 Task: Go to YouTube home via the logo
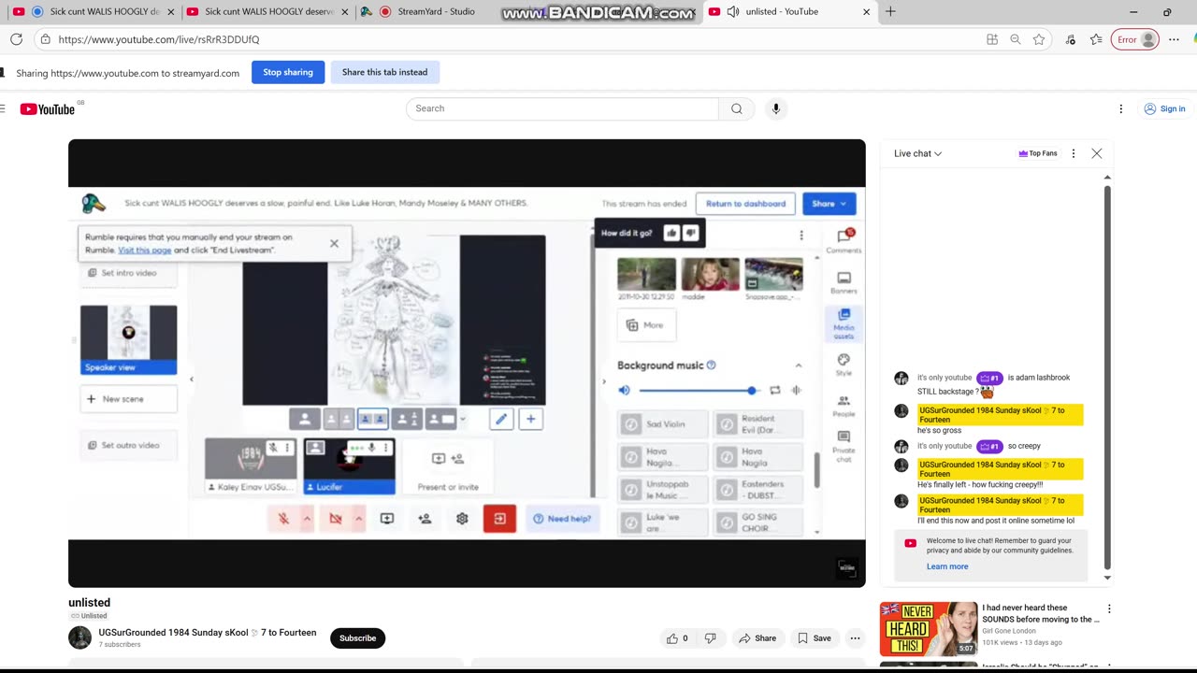click(48, 109)
